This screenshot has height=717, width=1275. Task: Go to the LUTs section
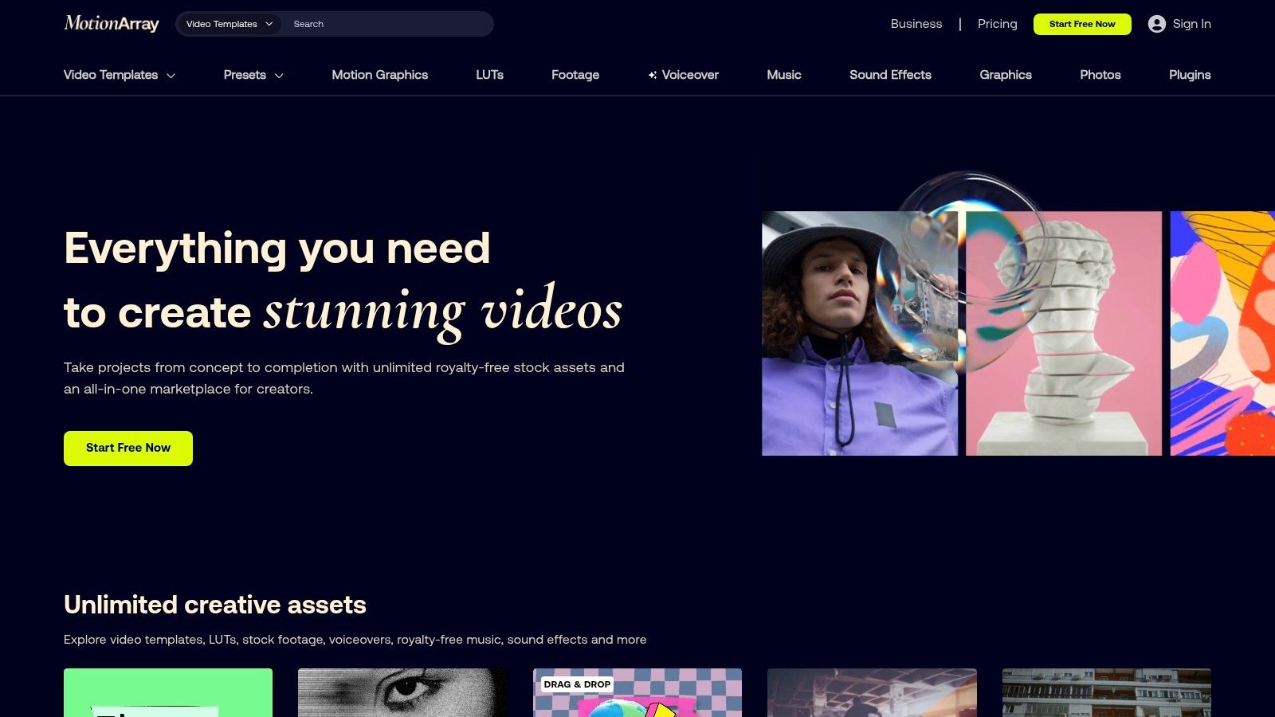pyautogui.click(x=489, y=75)
